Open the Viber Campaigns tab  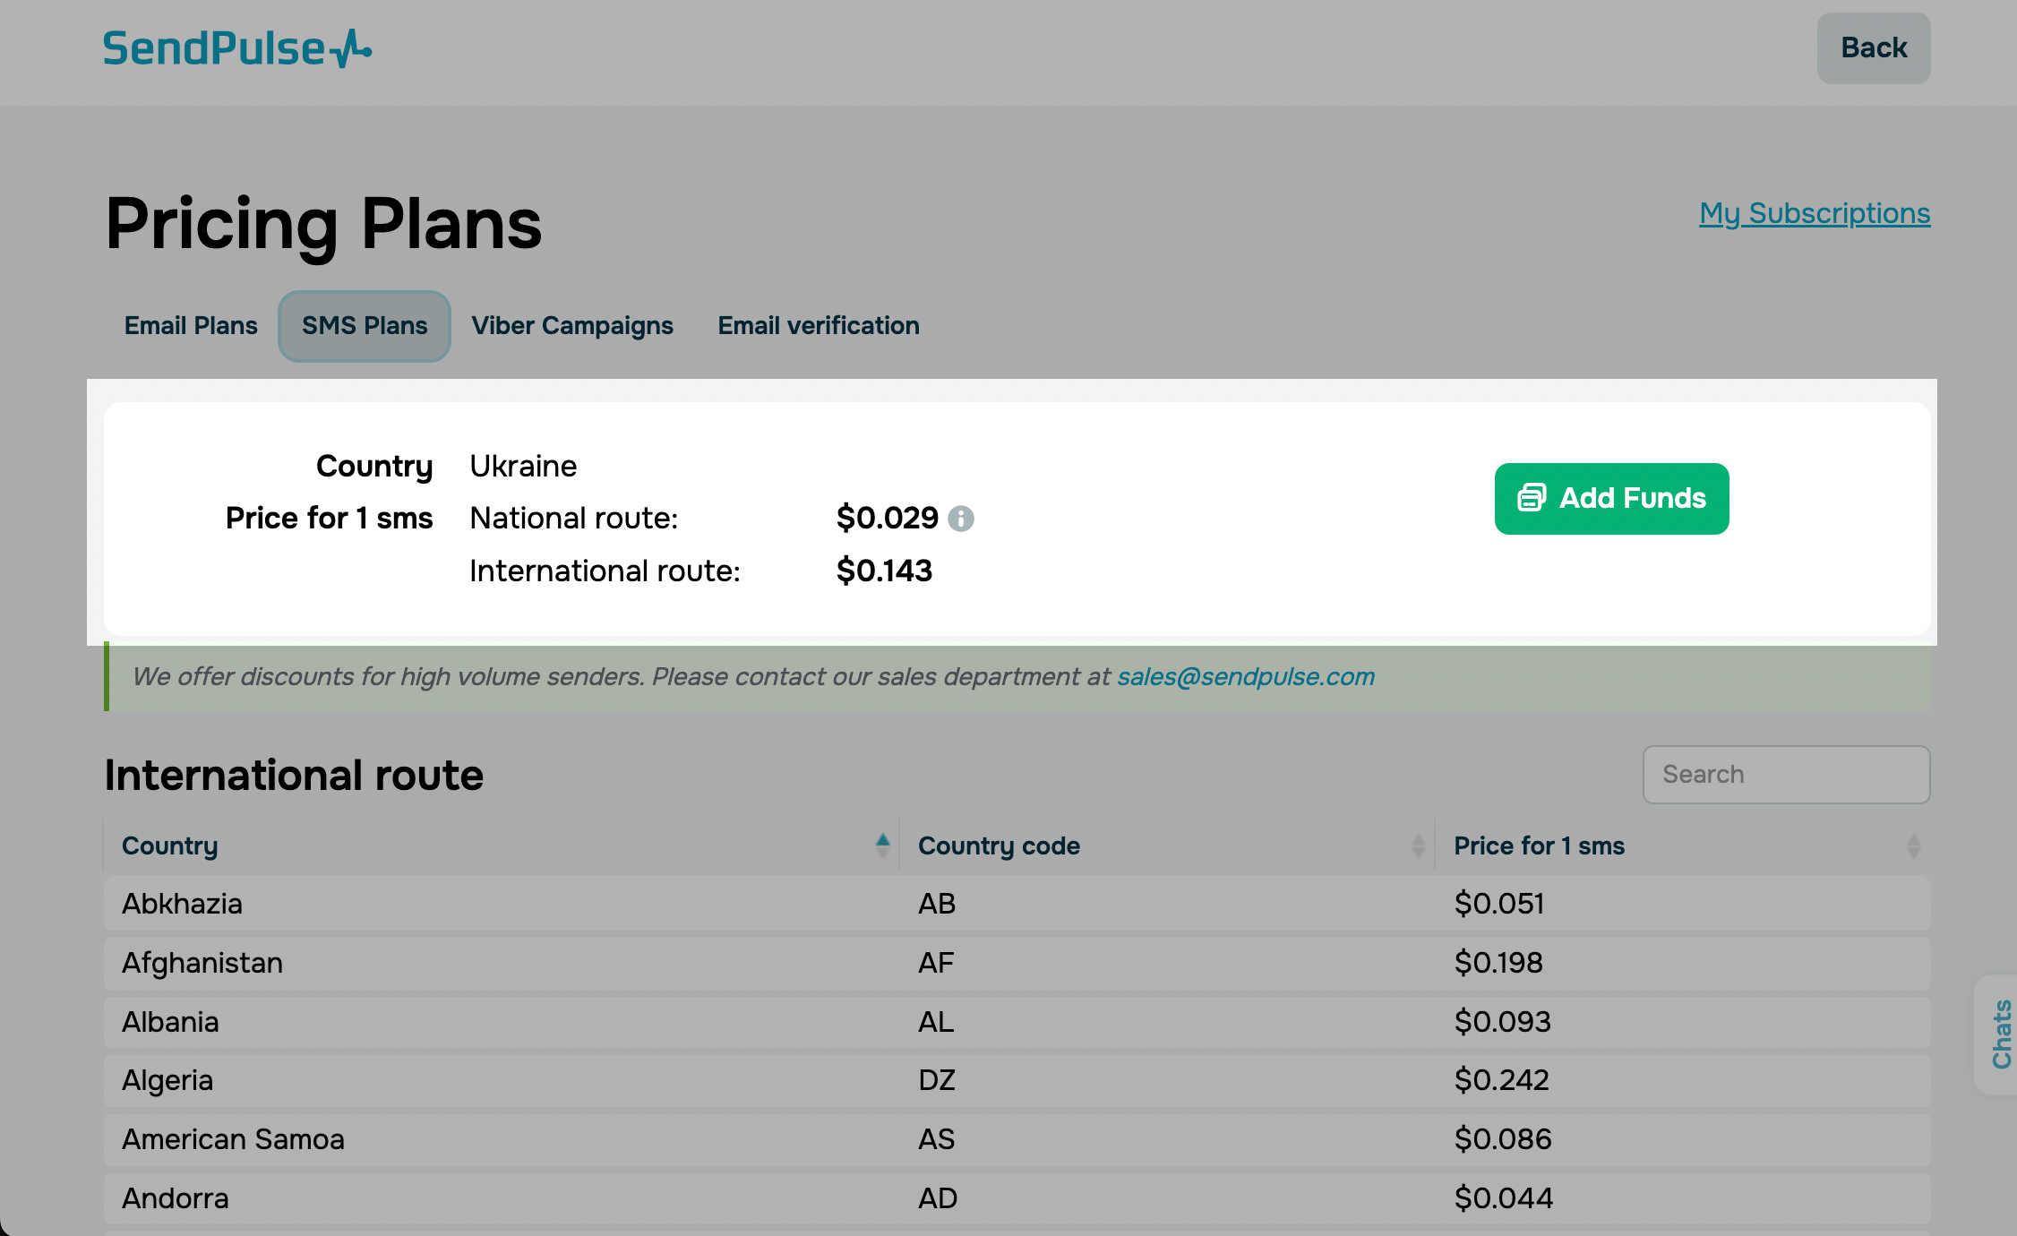(x=572, y=326)
